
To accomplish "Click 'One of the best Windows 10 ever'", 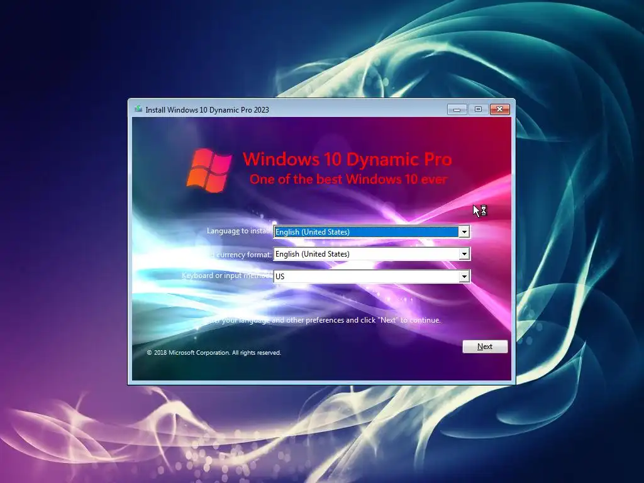I will 348,179.
